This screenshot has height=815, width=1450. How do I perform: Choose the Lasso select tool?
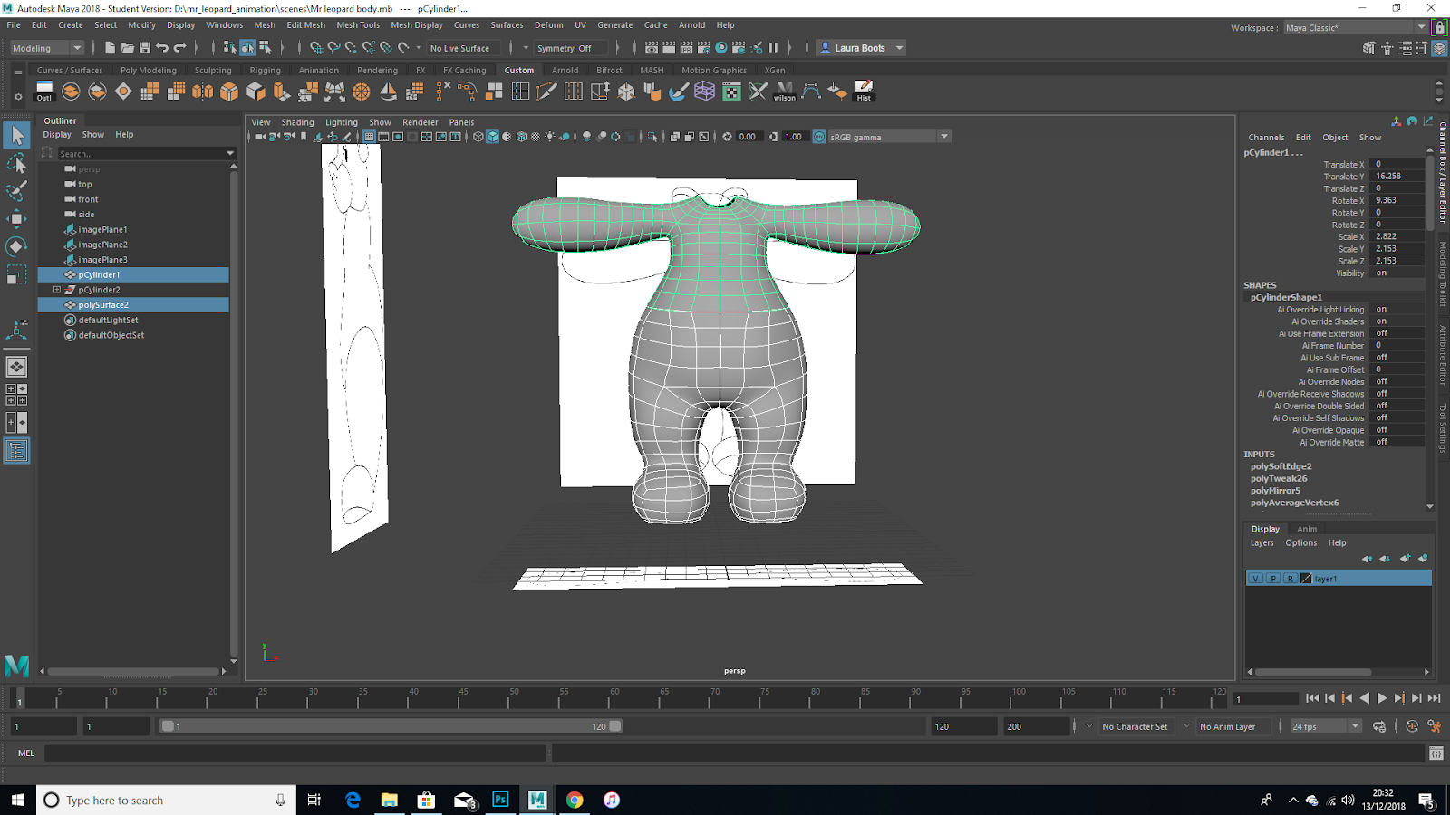tap(16, 163)
